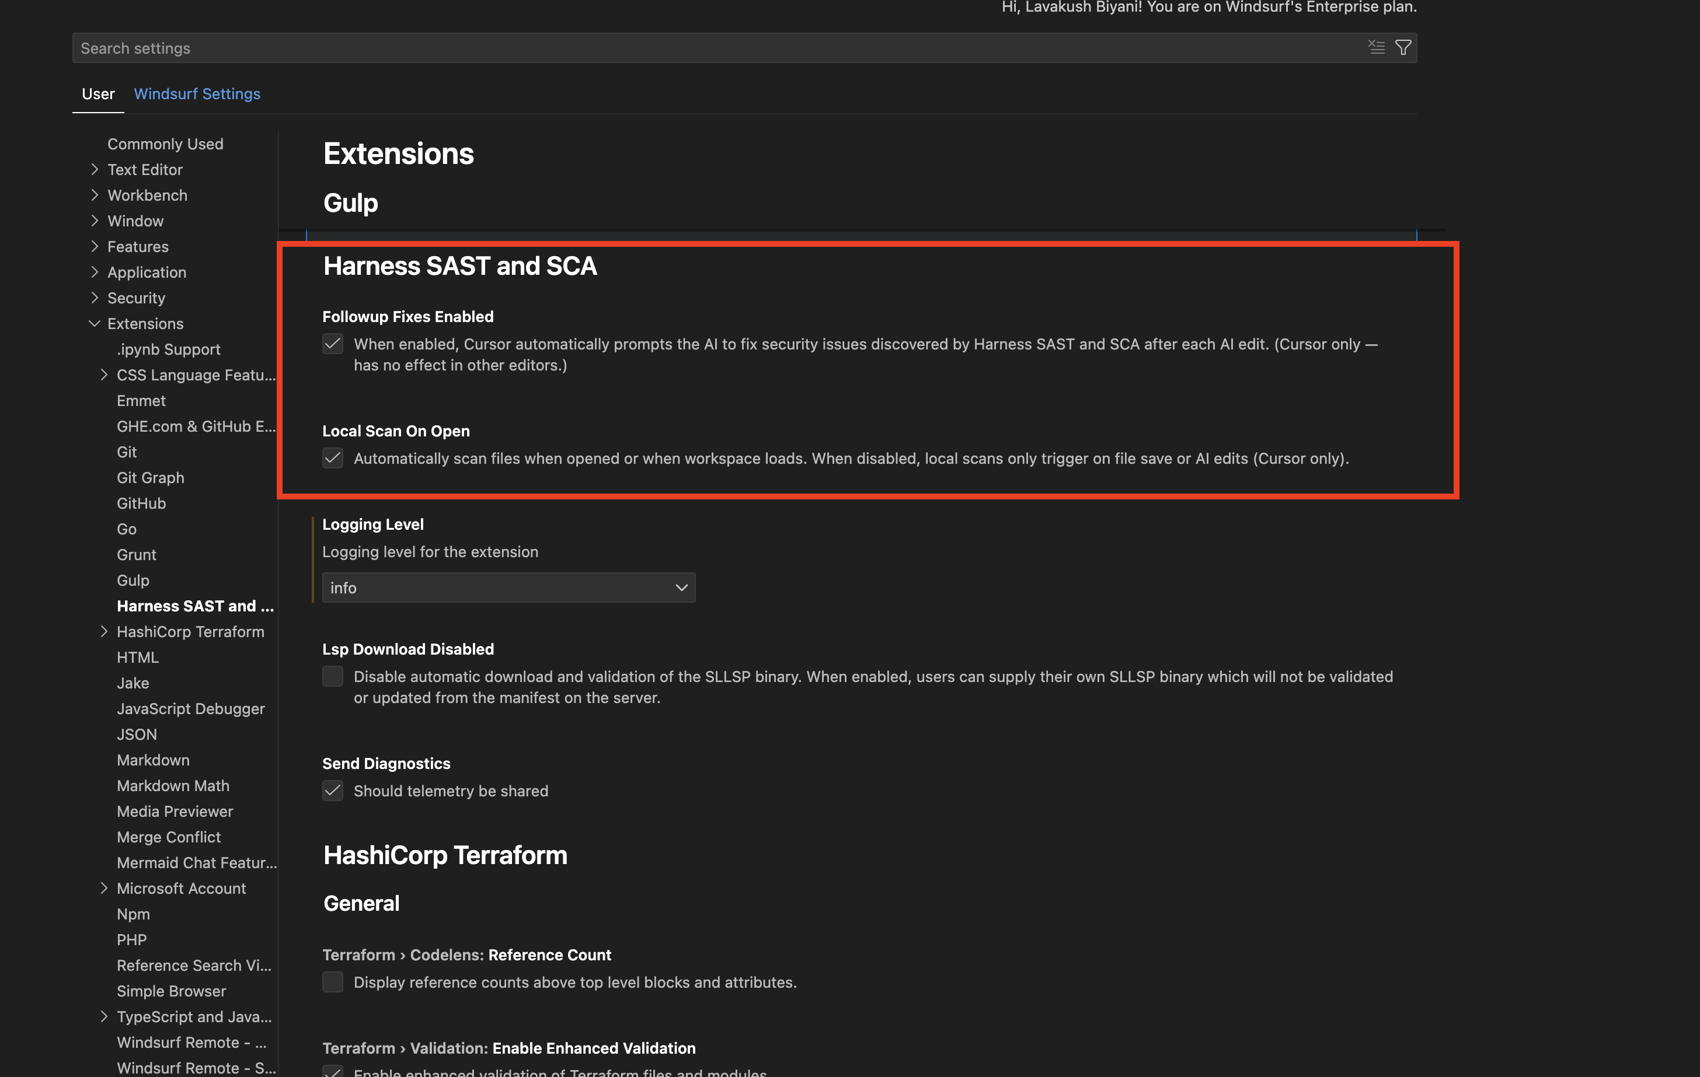Viewport: 1700px width, 1077px height.
Task: Uncheck Enable Enhanced Validation for Terraform
Action: click(333, 1071)
